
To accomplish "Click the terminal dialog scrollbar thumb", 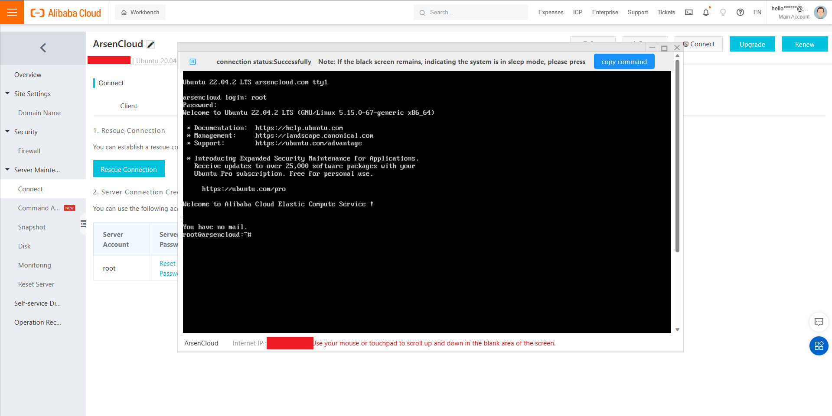I will pos(677,156).
